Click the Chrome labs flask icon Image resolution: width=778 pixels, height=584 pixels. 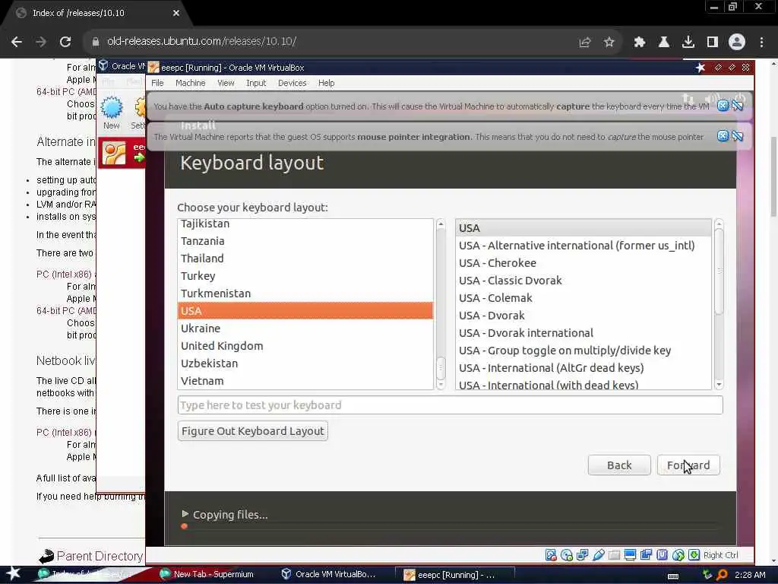pyautogui.click(x=664, y=42)
